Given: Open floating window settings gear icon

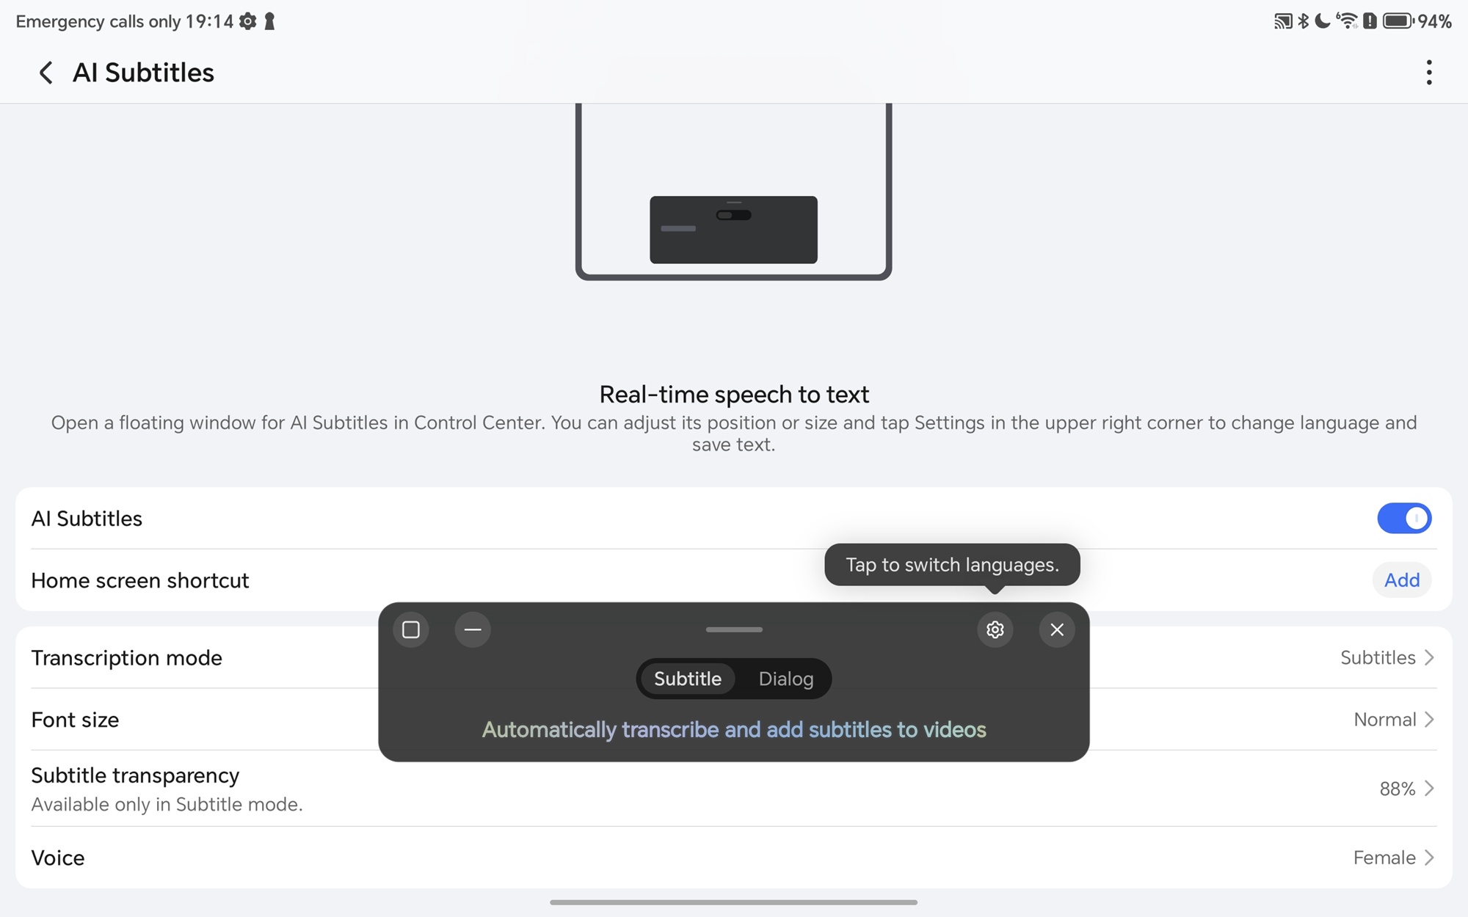Looking at the screenshot, I should 995,629.
